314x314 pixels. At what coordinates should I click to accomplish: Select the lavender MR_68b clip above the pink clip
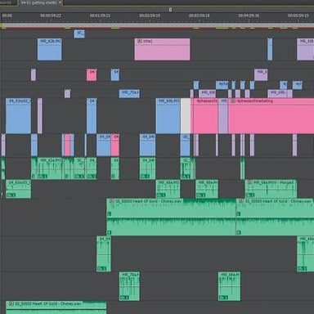[280, 93]
